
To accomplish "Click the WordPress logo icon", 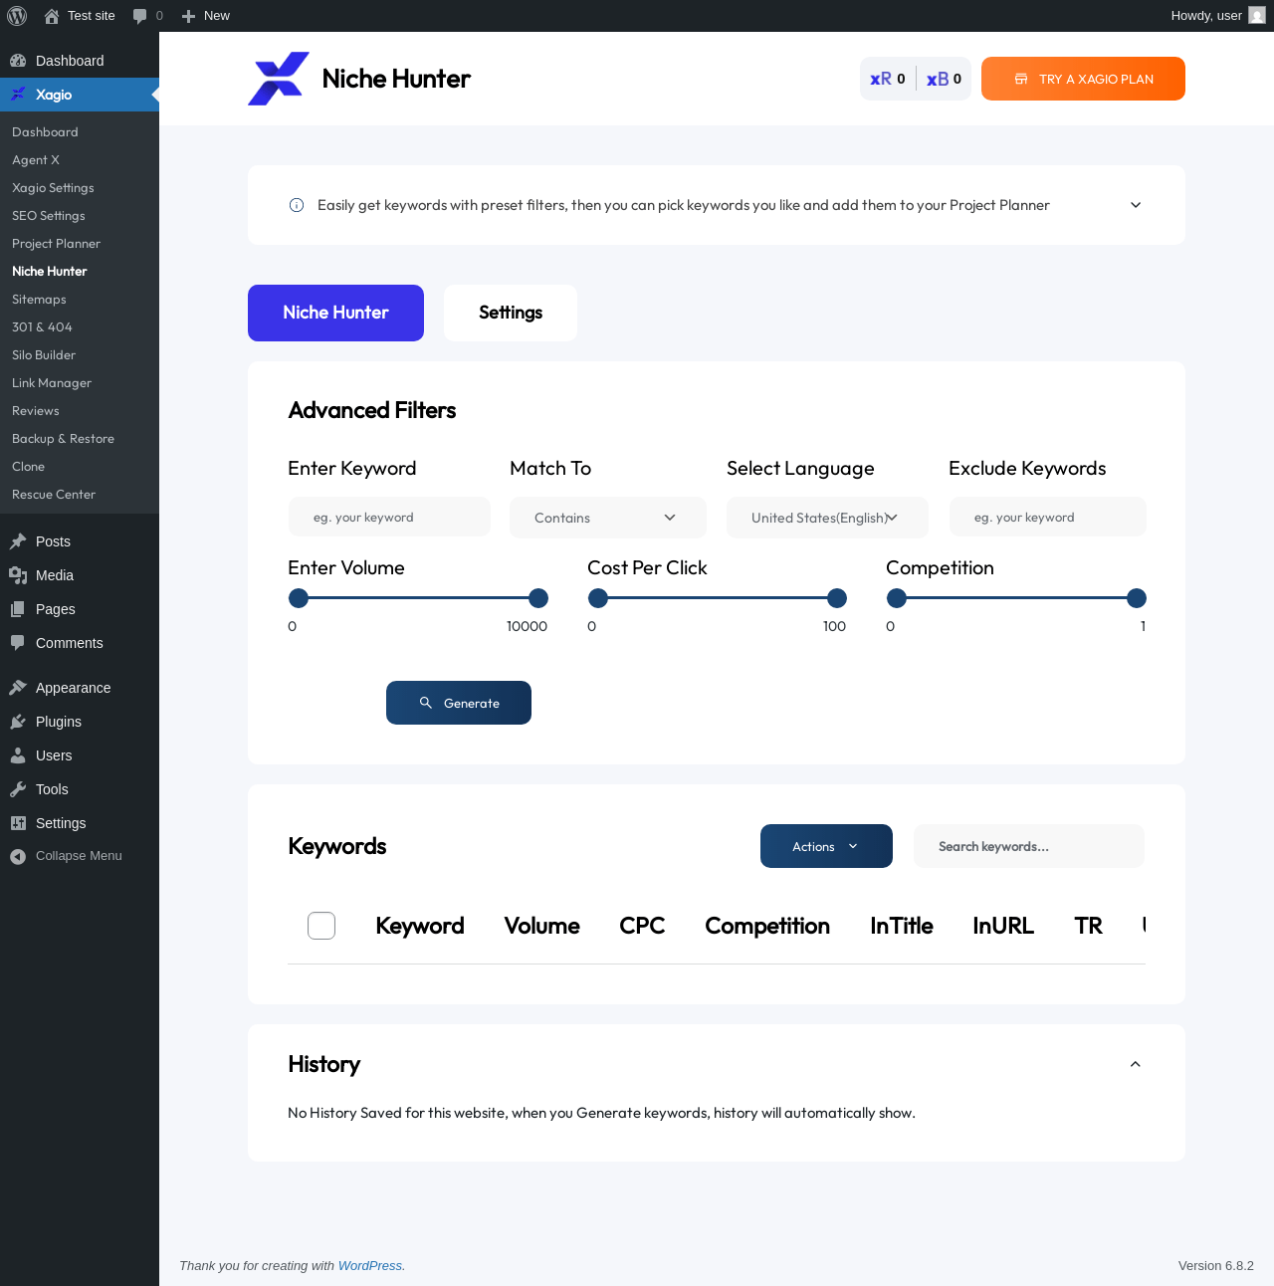I will pos(17,16).
